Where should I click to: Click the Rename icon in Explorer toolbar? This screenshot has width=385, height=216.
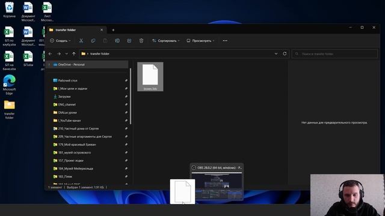(x=117, y=41)
